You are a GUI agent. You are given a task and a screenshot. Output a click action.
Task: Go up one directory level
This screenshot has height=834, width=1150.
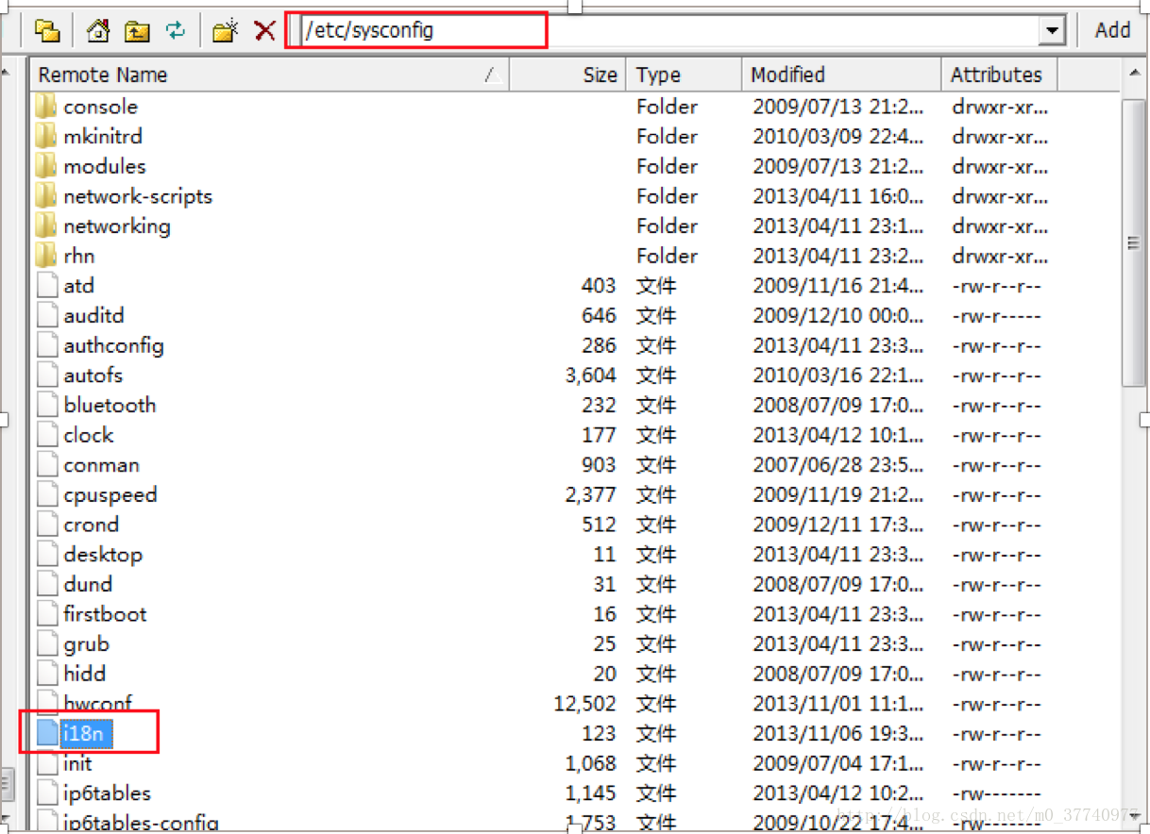pyautogui.click(x=137, y=29)
